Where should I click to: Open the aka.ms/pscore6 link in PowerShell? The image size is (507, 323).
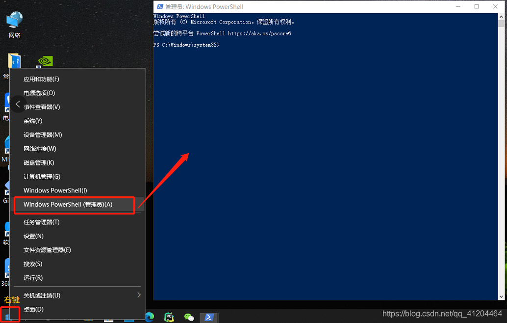(260, 33)
